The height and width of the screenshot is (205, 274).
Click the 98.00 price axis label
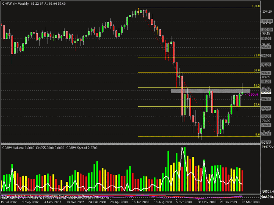(266, 38)
